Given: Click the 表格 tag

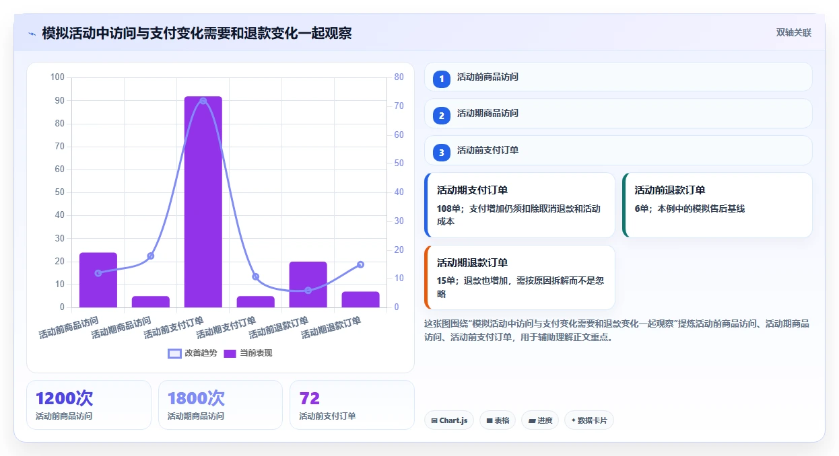Looking at the screenshot, I should click(x=498, y=420).
